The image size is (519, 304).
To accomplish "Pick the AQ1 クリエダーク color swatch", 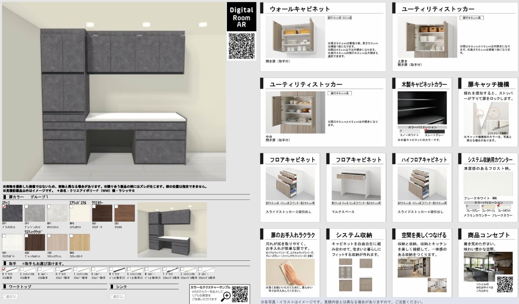I will pos(102,213).
